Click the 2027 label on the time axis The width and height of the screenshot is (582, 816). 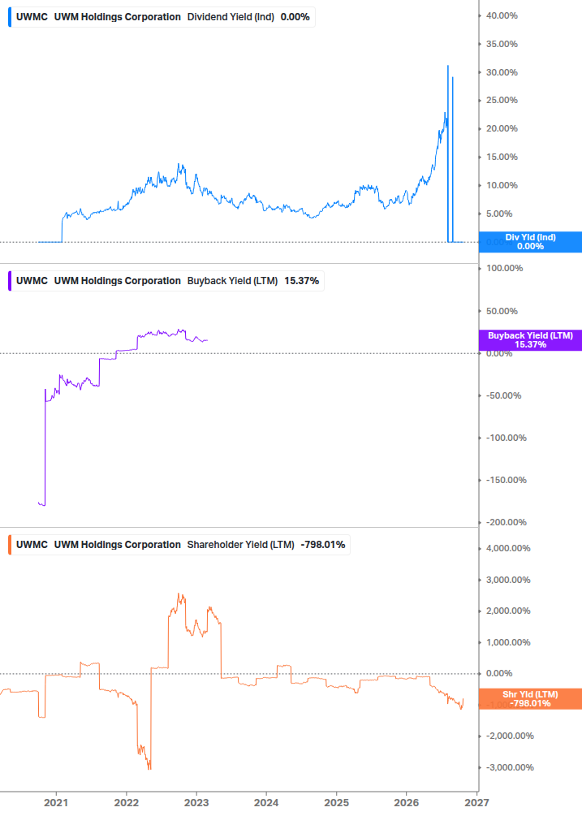click(x=476, y=802)
